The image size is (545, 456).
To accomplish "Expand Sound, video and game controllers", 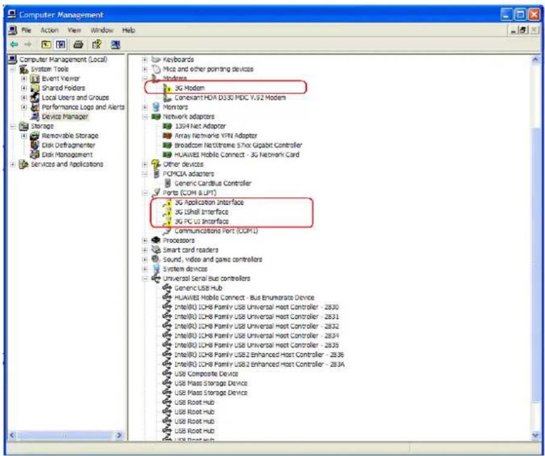I will 145,259.
